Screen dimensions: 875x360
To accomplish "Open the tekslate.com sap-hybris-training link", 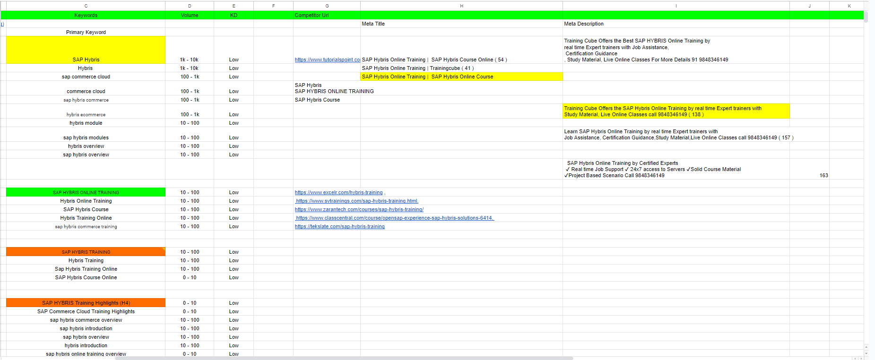I will pos(339,227).
